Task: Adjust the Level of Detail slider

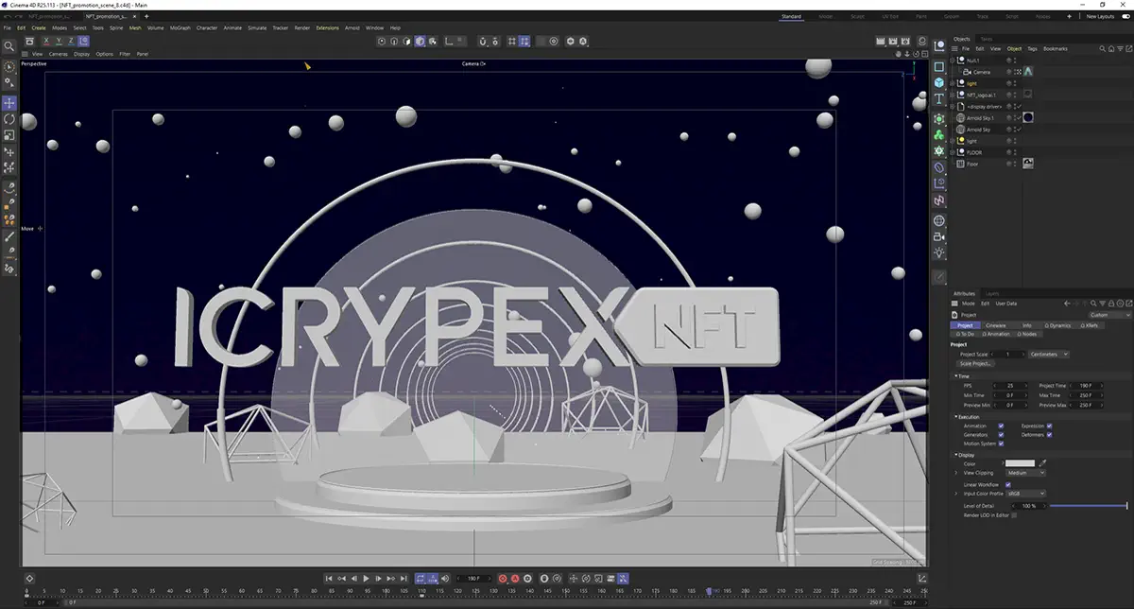Action: (x=1089, y=506)
